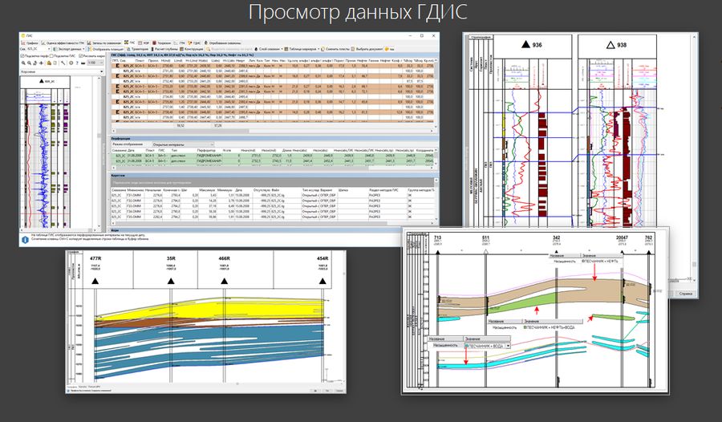Image resolution: width=722 pixels, height=422 pixels.
Task: Open the МЭР tab
Action: pyautogui.click(x=144, y=43)
